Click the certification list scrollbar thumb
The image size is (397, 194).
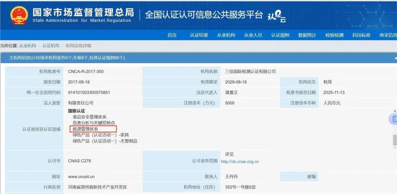[395, 140]
